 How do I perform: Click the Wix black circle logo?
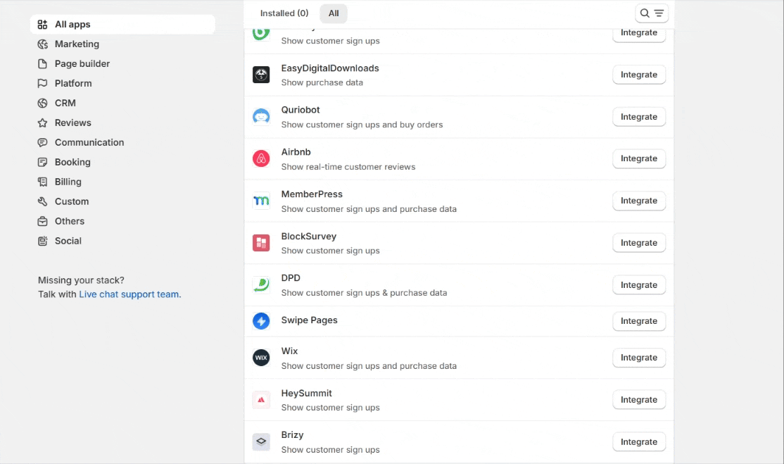pos(261,358)
